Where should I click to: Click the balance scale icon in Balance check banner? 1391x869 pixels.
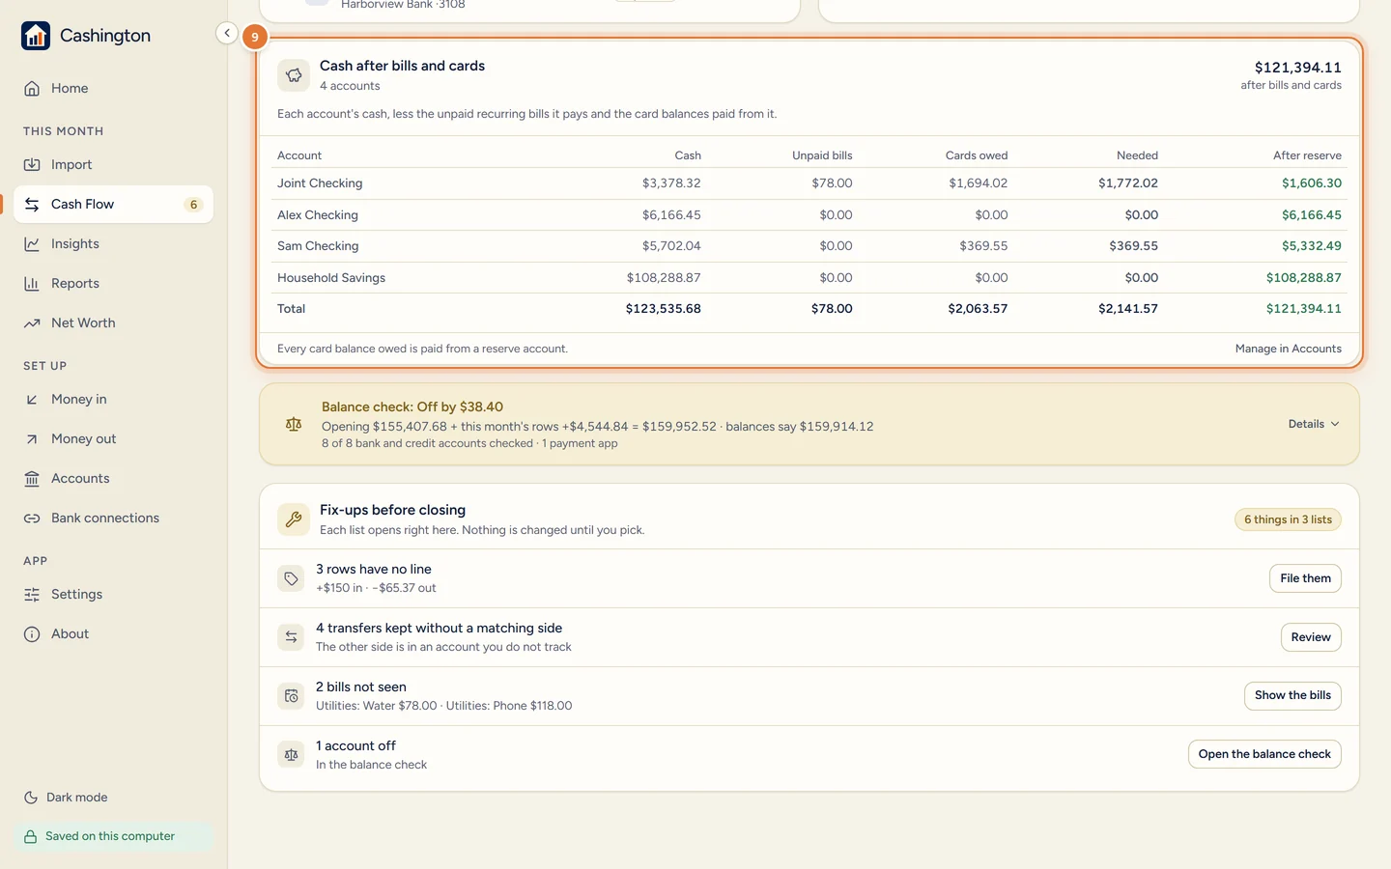(294, 424)
